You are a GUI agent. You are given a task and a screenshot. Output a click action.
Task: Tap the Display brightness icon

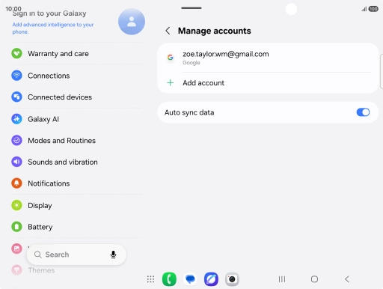[x=16, y=205]
